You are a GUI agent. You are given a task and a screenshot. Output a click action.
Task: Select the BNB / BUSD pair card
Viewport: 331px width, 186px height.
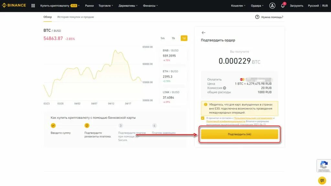[x=174, y=55]
